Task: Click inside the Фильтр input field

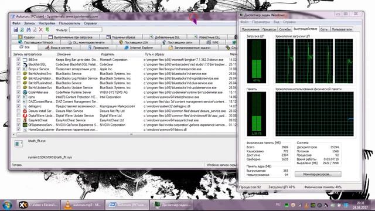Action: pyautogui.click(x=86, y=30)
